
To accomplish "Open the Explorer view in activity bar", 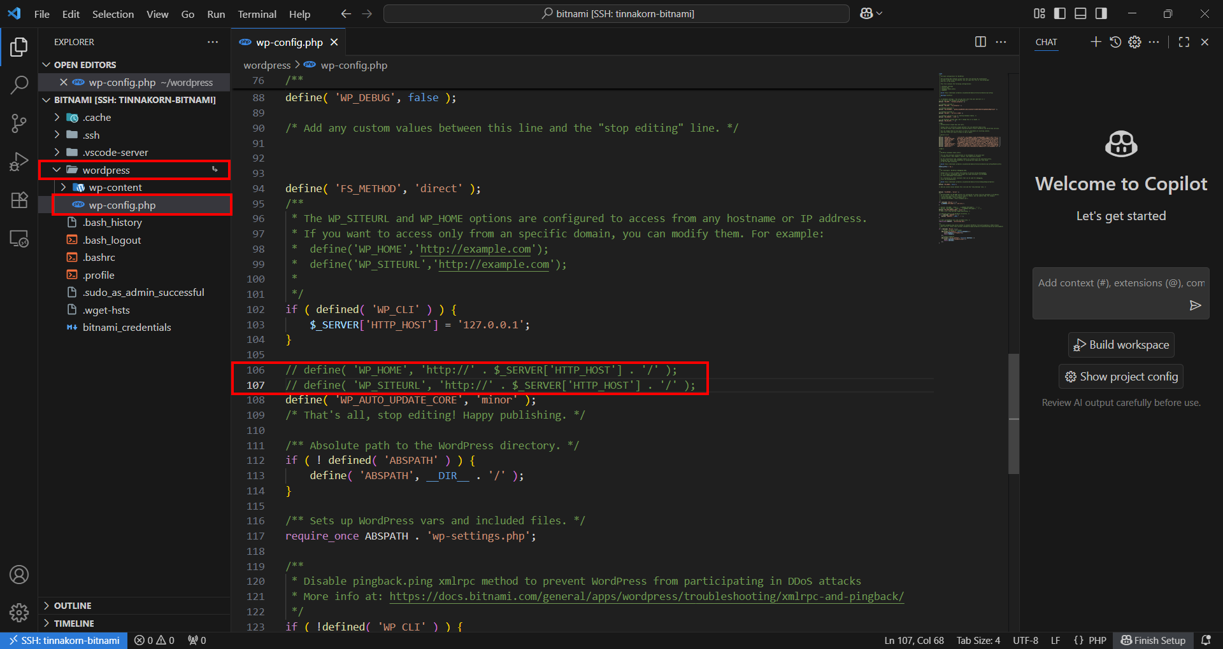I will [19, 46].
